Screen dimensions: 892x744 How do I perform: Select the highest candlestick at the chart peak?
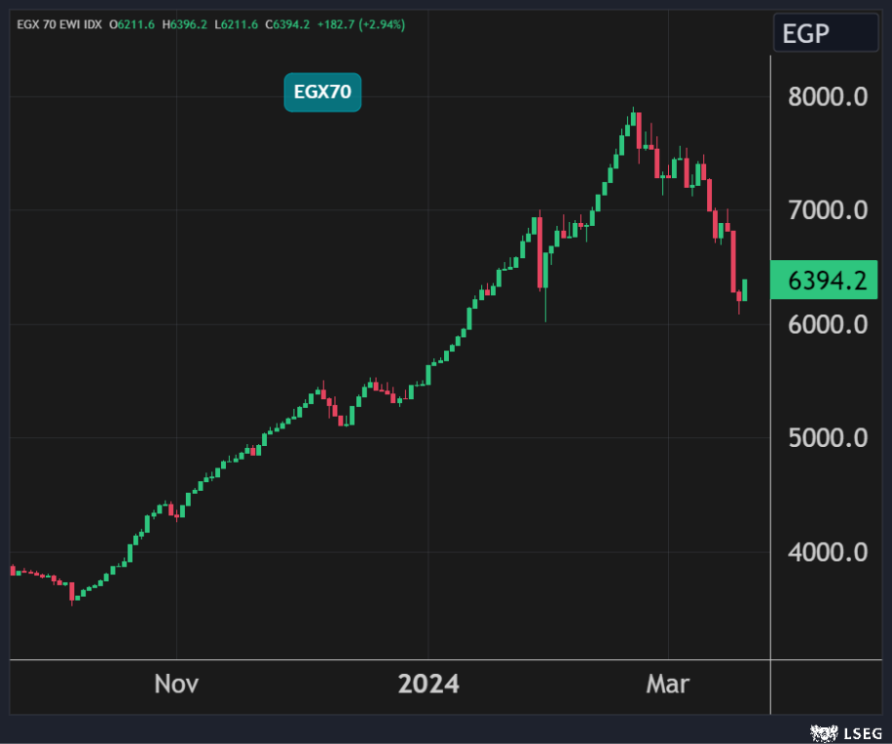634,119
